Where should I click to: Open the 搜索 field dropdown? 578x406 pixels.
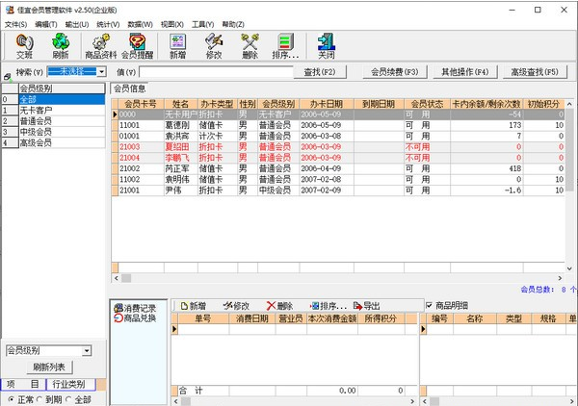(101, 72)
